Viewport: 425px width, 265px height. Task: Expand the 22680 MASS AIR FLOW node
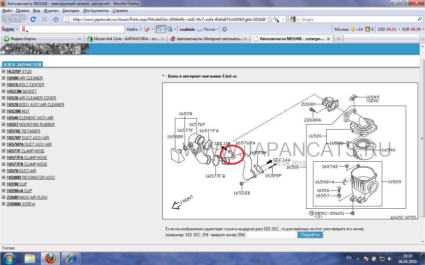click(x=4, y=197)
